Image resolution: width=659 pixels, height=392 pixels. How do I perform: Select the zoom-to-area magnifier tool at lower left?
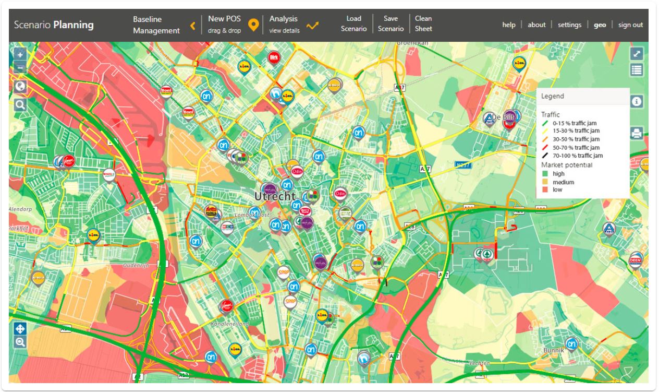pyautogui.click(x=20, y=342)
